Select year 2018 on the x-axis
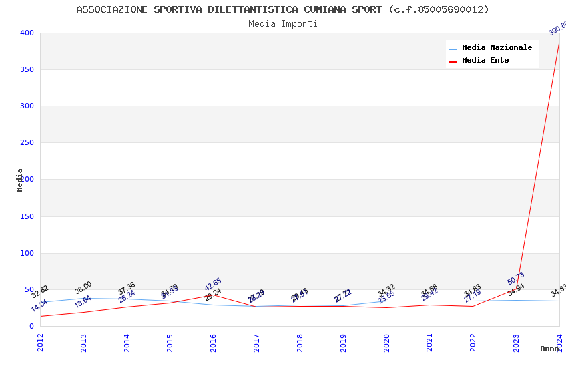Image resolution: width=566 pixels, height=366 pixels. coord(300,343)
